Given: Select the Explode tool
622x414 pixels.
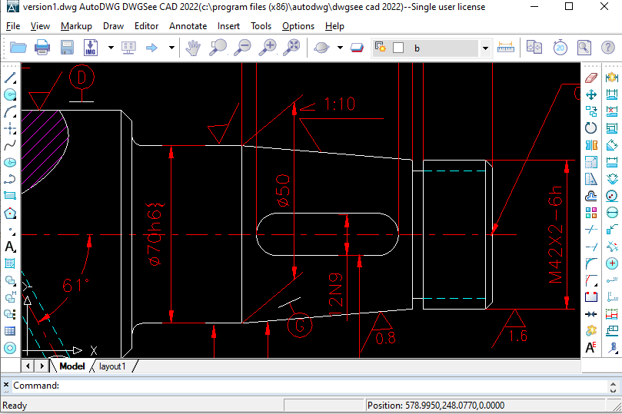Looking at the screenshot, I should tap(591, 330).
